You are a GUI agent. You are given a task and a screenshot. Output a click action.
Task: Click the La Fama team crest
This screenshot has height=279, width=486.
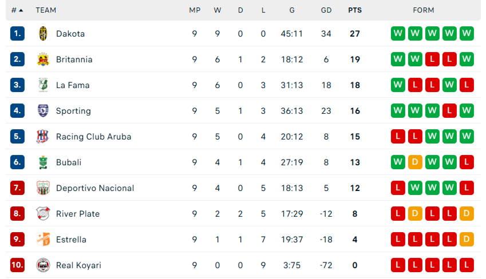pyautogui.click(x=43, y=85)
